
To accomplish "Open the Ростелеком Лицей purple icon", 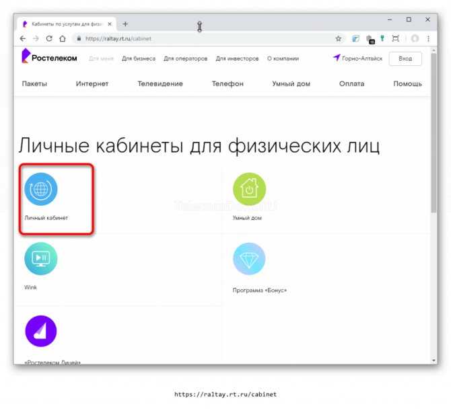I will 41,331.
